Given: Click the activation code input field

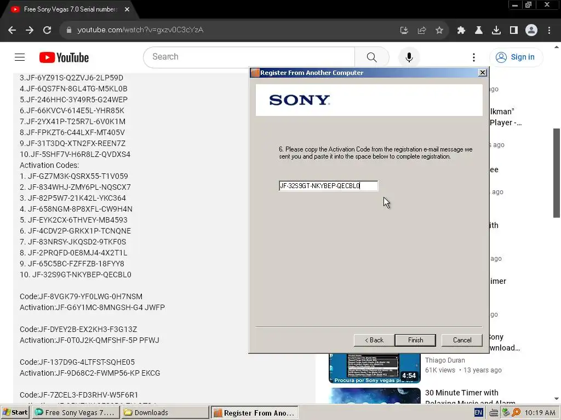Looking at the screenshot, I should point(328,186).
